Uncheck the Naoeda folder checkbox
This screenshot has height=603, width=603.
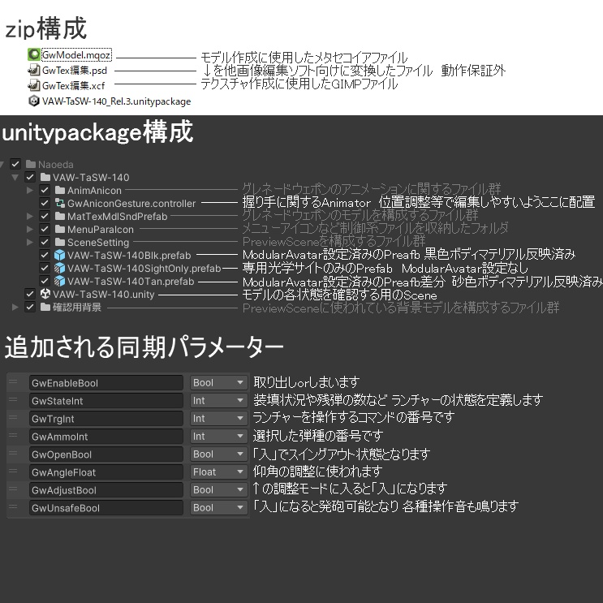pyautogui.click(x=15, y=164)
